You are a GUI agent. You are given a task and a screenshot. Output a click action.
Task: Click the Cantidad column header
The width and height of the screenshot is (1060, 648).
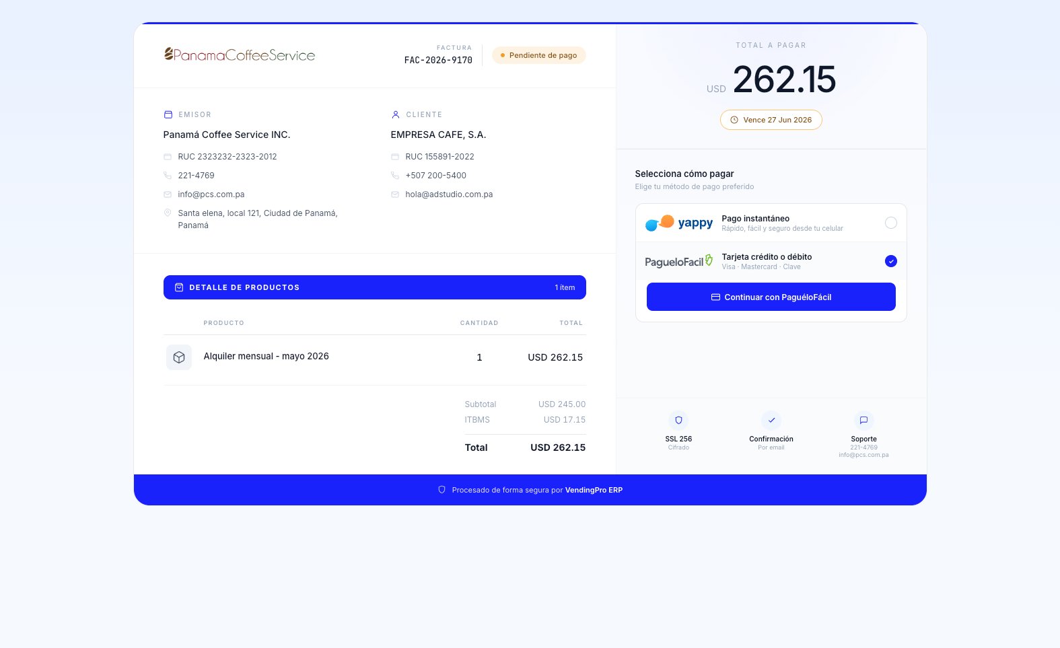point(479,323)
